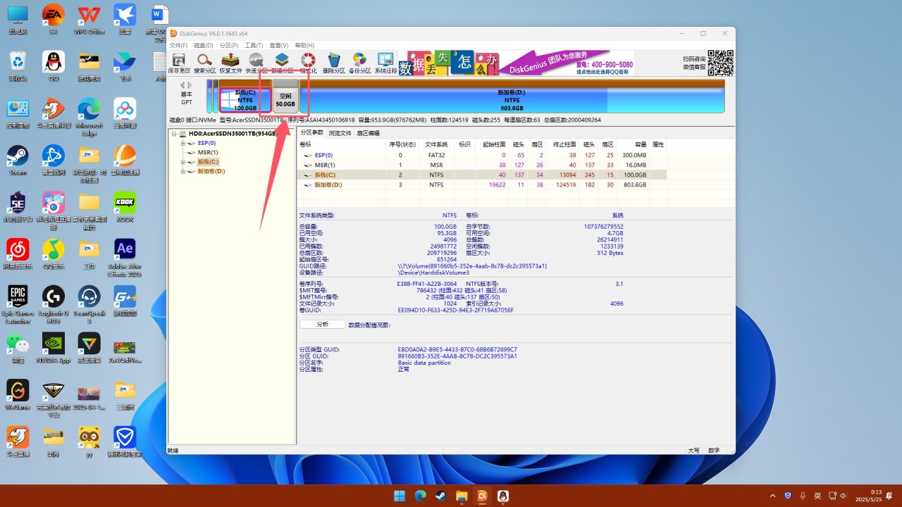Open the 恢复文件 (Recover Files) tool
The image size is (902, 507).
(230, 63)
